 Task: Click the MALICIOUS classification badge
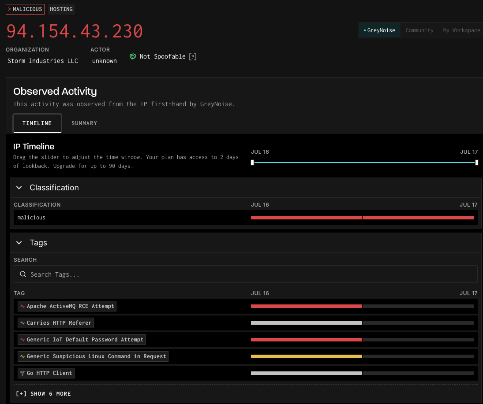[x=25, y=9]
